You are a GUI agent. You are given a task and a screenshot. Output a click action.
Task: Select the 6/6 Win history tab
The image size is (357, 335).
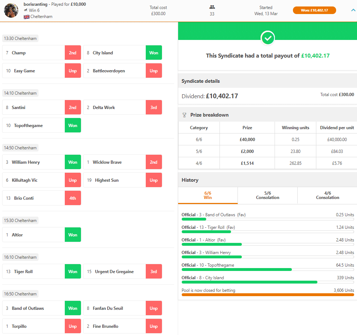click(x=208, y=195)
